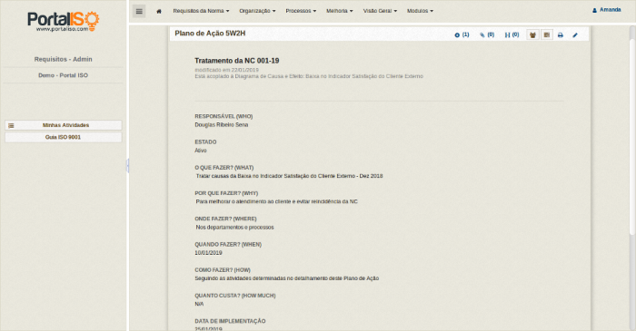Image resolution: width=636 pixels, height=331 pixels.
Task: Open Minhas Atividades in the sidebar
Action: click(64, 125)
